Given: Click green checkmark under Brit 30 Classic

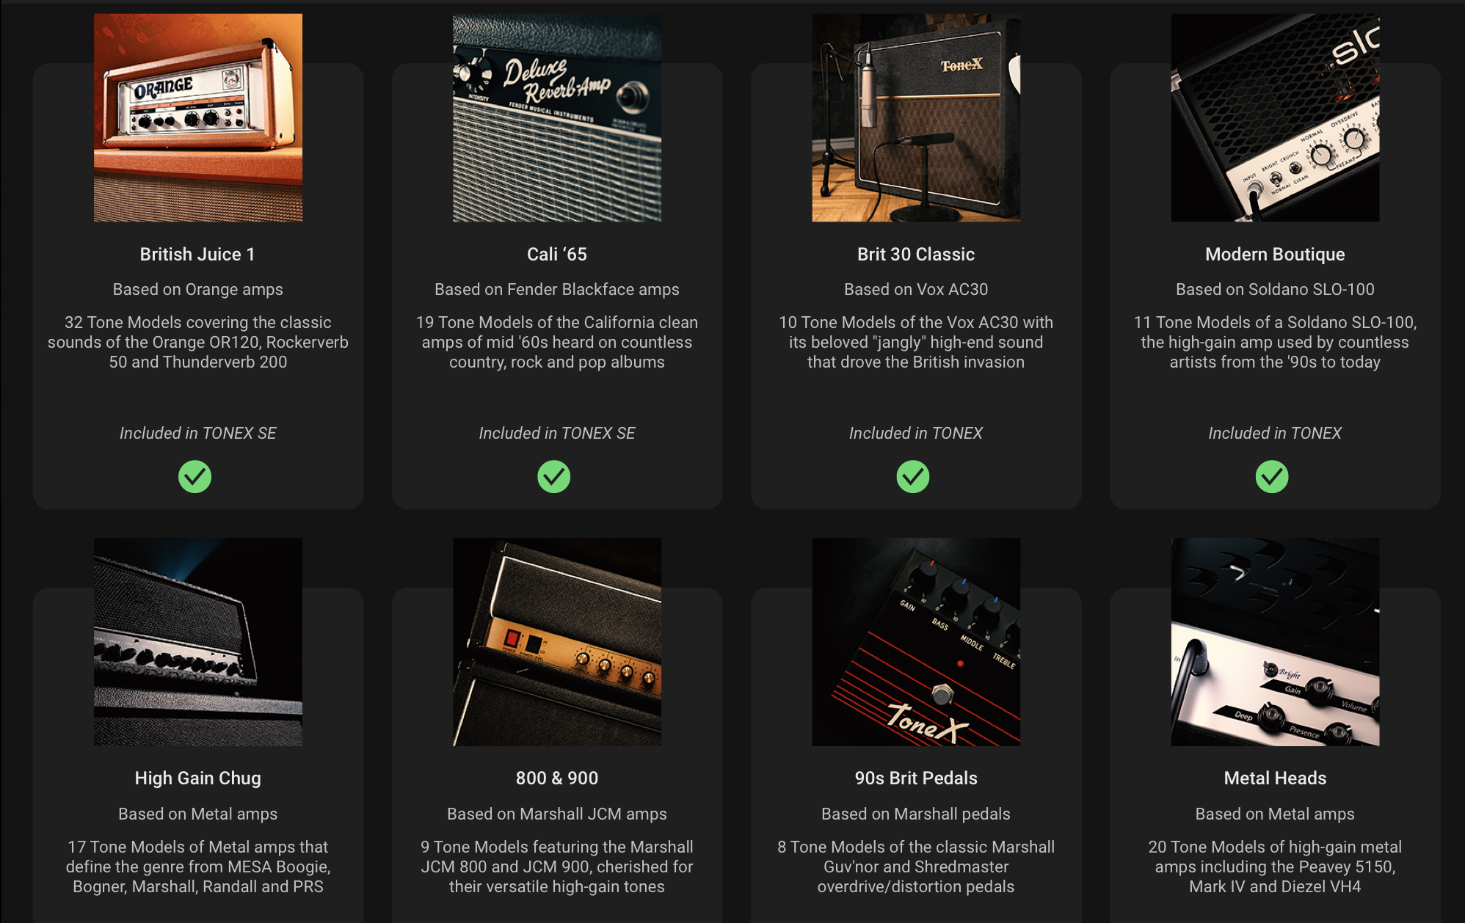Looking at the screenshot, I should click(x=913, y=477).
